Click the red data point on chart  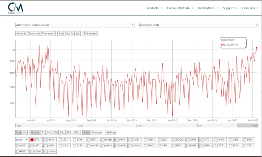[257, 47]
